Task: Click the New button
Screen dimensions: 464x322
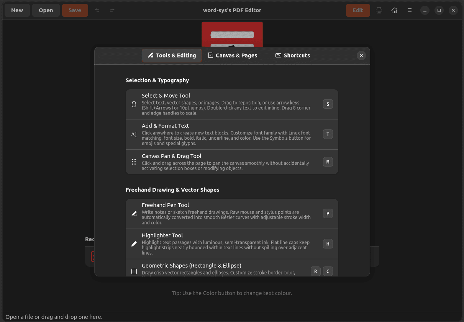Action: (x=17, y=10)
